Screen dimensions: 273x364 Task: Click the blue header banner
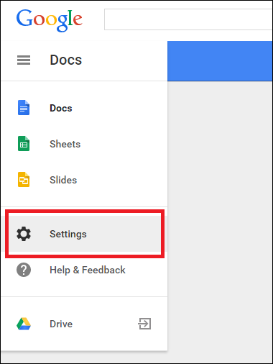220,61
